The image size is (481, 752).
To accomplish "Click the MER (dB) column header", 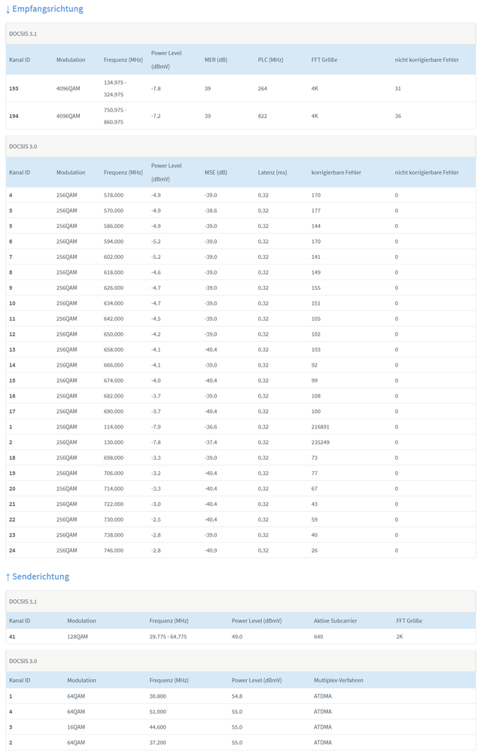I will coord(216,60).
